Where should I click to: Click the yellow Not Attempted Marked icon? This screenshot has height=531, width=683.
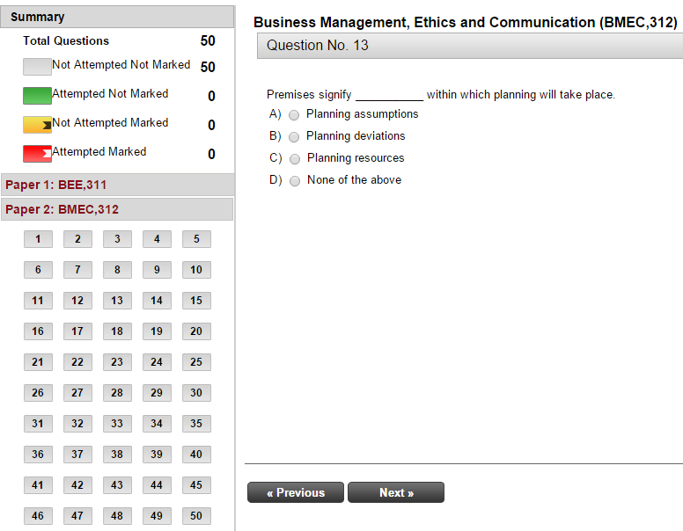click(x=37, y=125)
